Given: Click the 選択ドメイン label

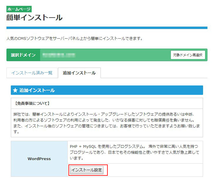Looking at the screenshot, I should (23, 55).
